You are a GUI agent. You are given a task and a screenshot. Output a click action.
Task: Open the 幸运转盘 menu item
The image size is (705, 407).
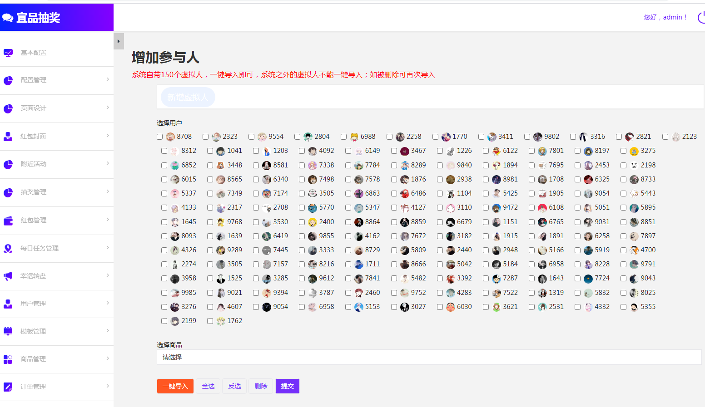coord(57,276)
